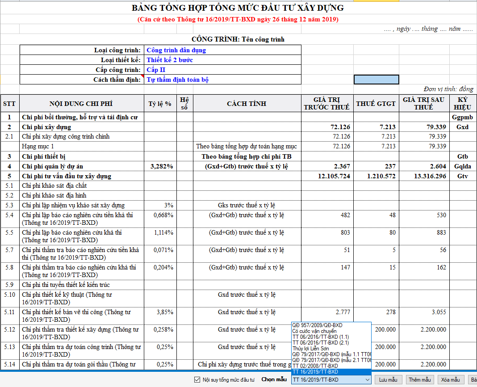This screenshot has height=387, width=477.
Task: Select Chi phí tư vấn đầu tư xây dựng
Action: pos(82,177)
